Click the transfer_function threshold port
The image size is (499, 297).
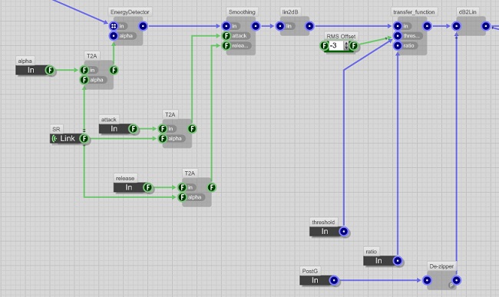(x=398, y=36)
